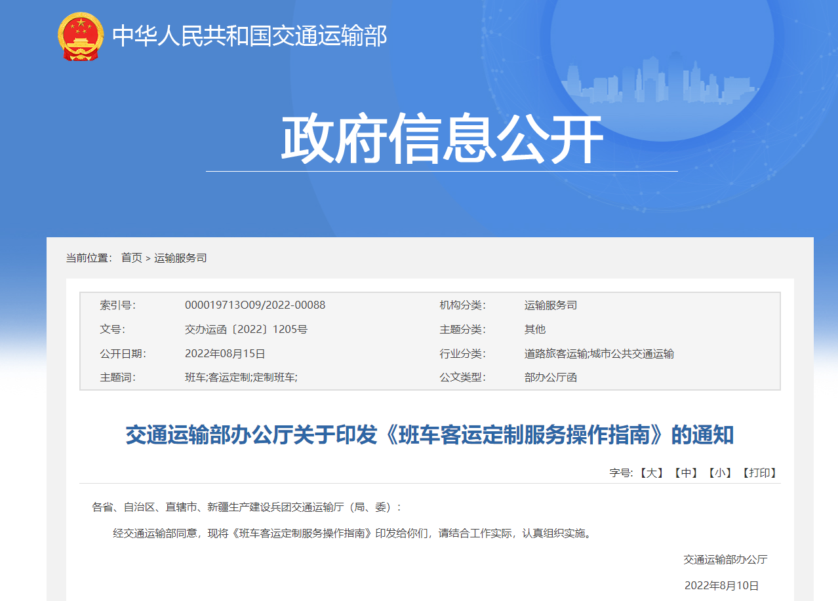This screenshot has width=838, height=601.
Task: Switch font size to 【小】
Action: click(x=720, y=473)
